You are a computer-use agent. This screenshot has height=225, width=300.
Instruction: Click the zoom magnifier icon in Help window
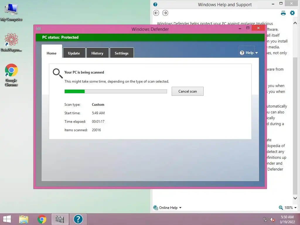click(281, 208)
